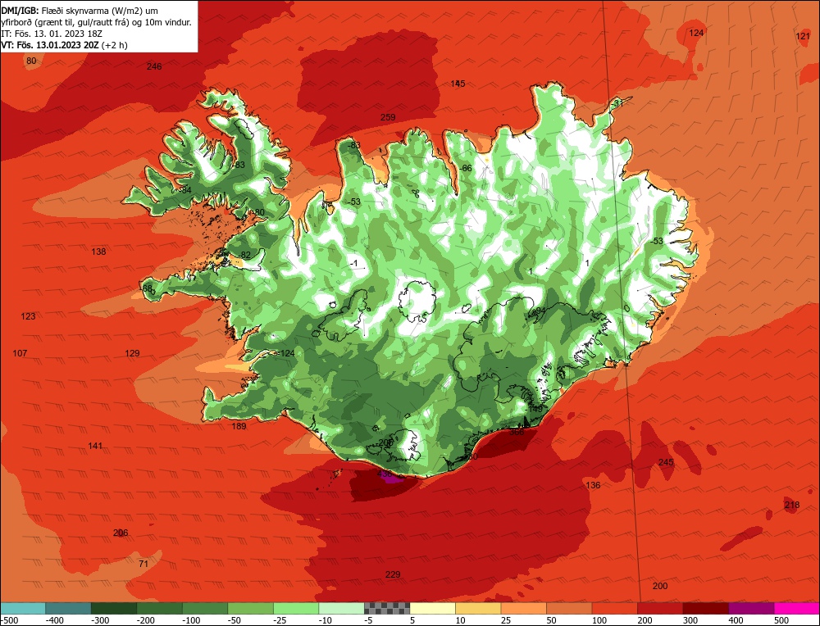Image resolution: width=820 pixels, height=626 pixels.
Task: Click the map value 71
Action: [143, 564]
